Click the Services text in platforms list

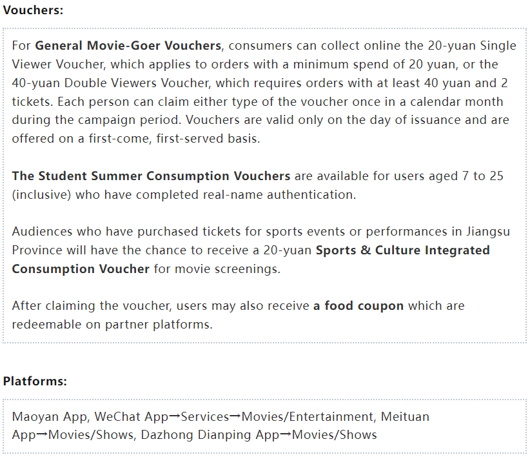[x=205, y=417]
